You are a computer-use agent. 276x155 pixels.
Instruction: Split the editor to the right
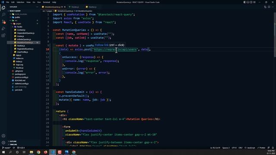(269, 7)
